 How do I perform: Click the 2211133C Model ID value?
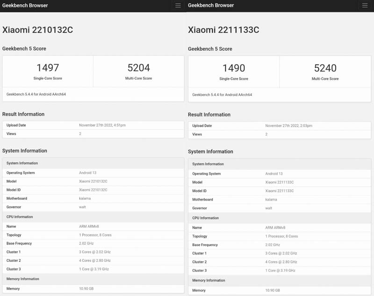[x=279, y=191]
